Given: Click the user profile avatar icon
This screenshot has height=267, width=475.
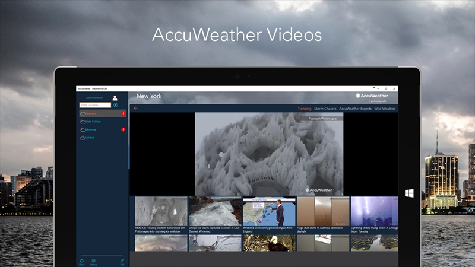Looking at the screenshot, I should (x=115, y=98).
